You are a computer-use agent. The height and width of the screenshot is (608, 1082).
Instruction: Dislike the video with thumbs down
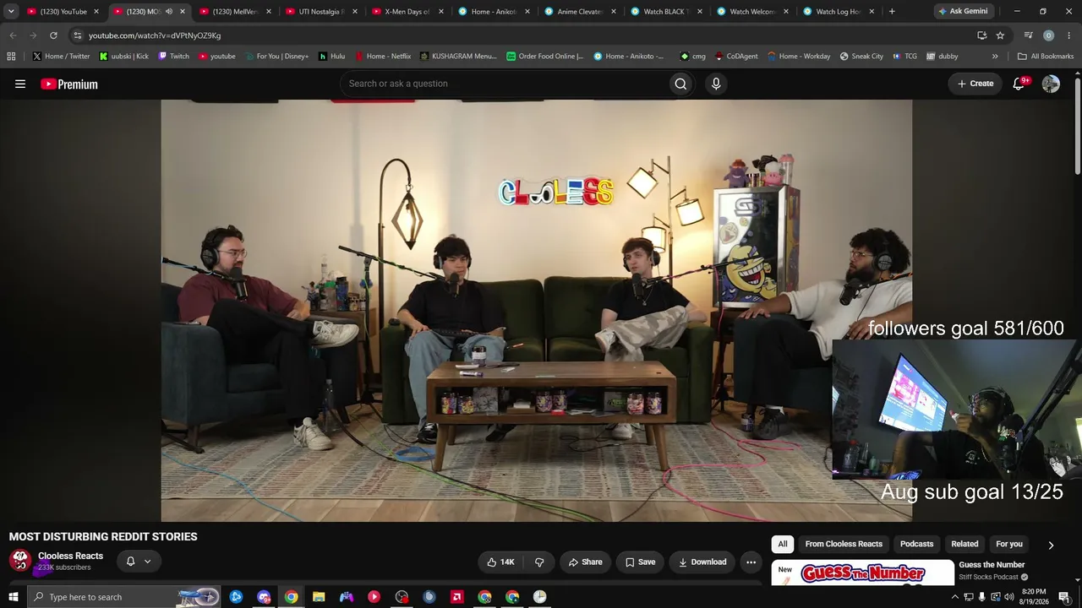pyautogui.click(x=539, y=562)
